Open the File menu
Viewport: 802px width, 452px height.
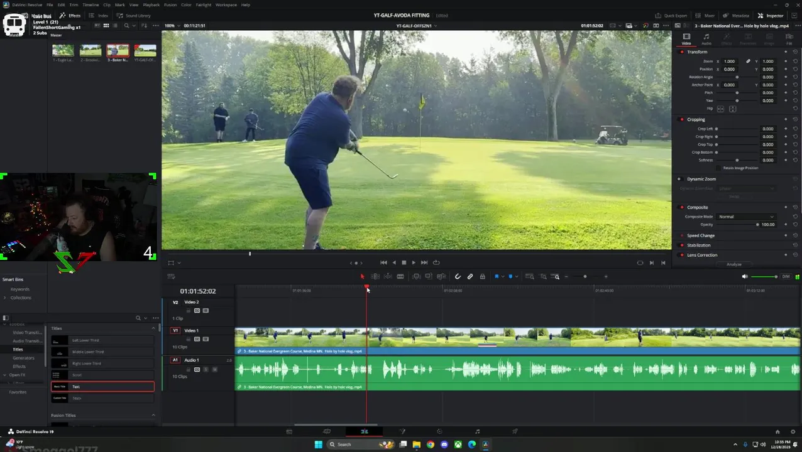tap(49, 5)
